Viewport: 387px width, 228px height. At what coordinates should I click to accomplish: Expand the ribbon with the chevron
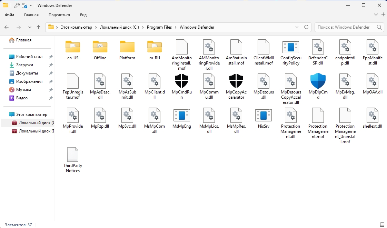tap(376, 14)
